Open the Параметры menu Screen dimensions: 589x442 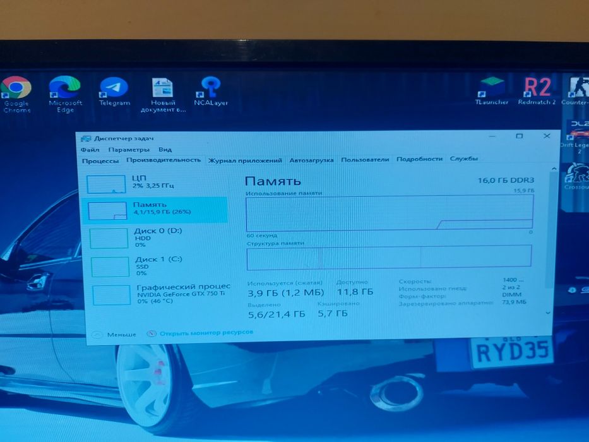coord(129,150)
